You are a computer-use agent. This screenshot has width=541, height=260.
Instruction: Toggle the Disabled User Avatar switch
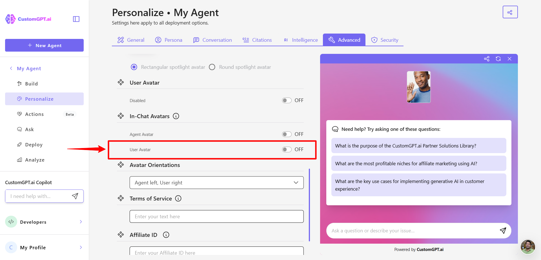[x=287, y=100]
